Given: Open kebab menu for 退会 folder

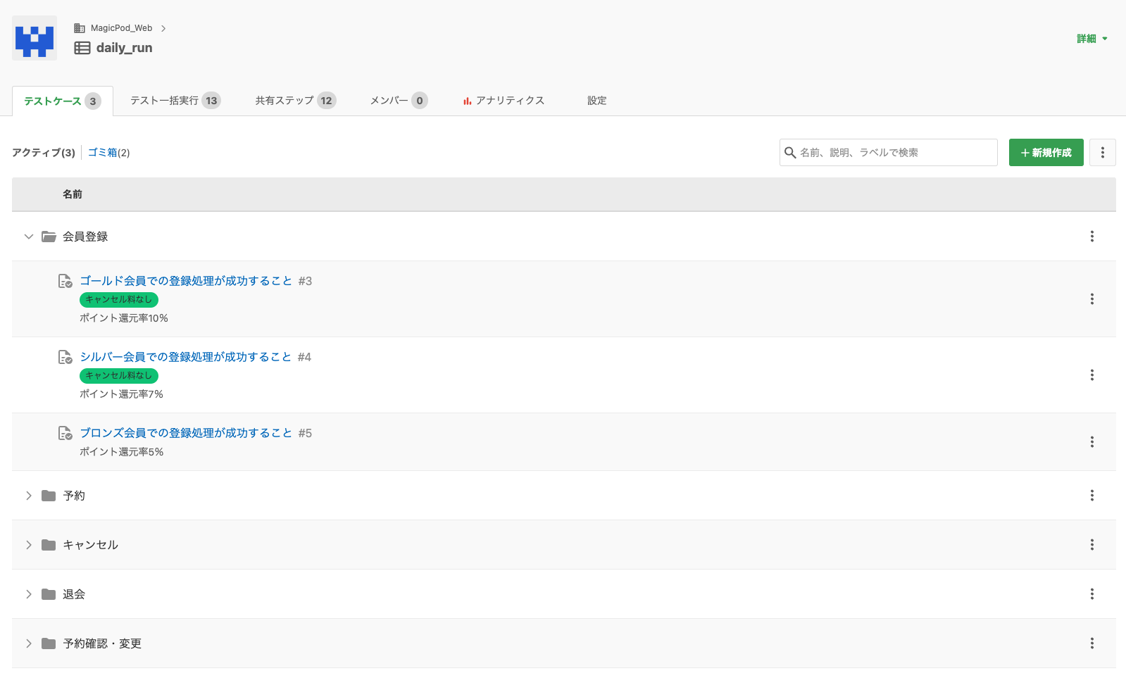Looking at the screenshot, I should click(x=1091, y=594).
